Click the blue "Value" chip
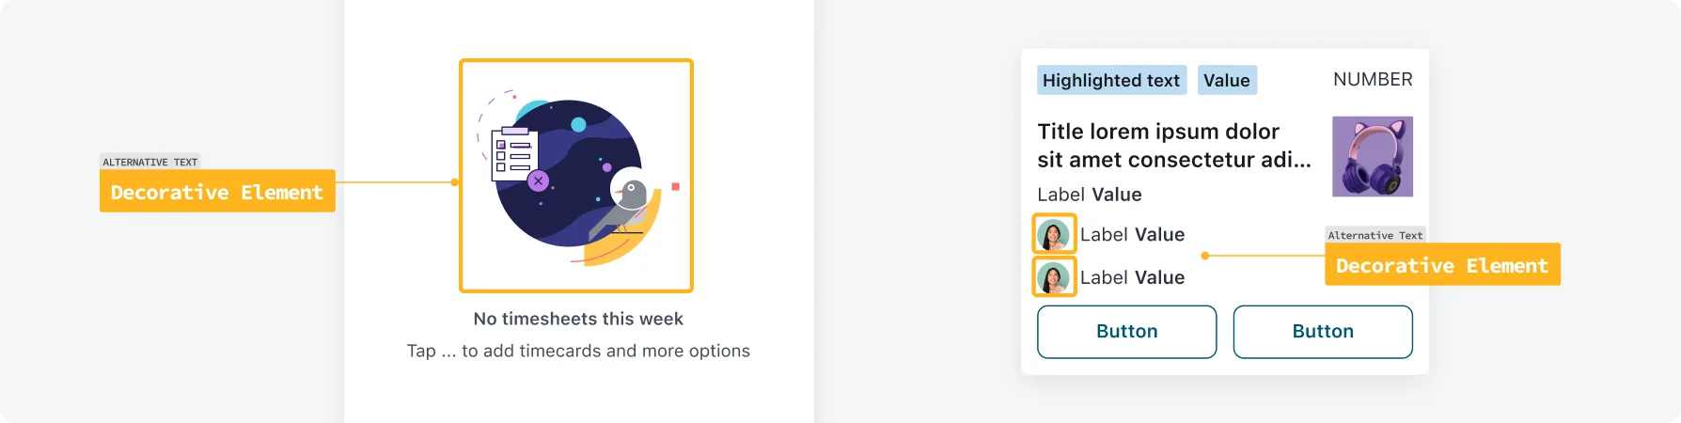The height and width of the screenshot is (423, 1681). coord(1227,81)
